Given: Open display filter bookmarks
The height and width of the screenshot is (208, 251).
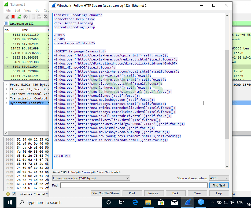Looking at the screenshot, I should point(7,24).
